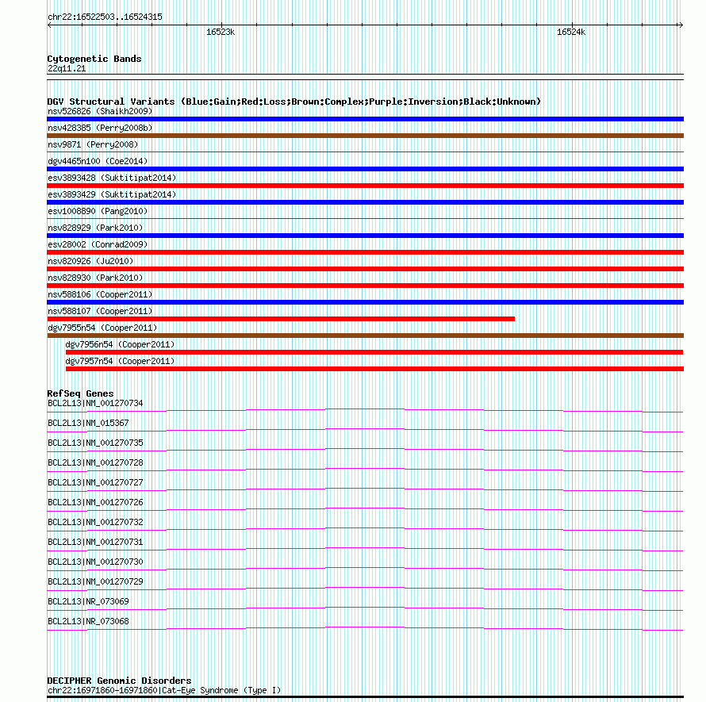Click the 16523k ruler tick label
The image size is (706, 702).
coord(221,32)
